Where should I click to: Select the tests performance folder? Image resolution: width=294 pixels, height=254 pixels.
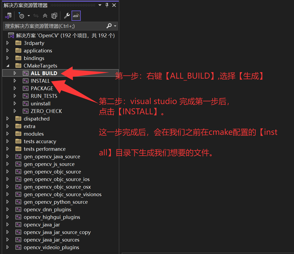[45, 149]
